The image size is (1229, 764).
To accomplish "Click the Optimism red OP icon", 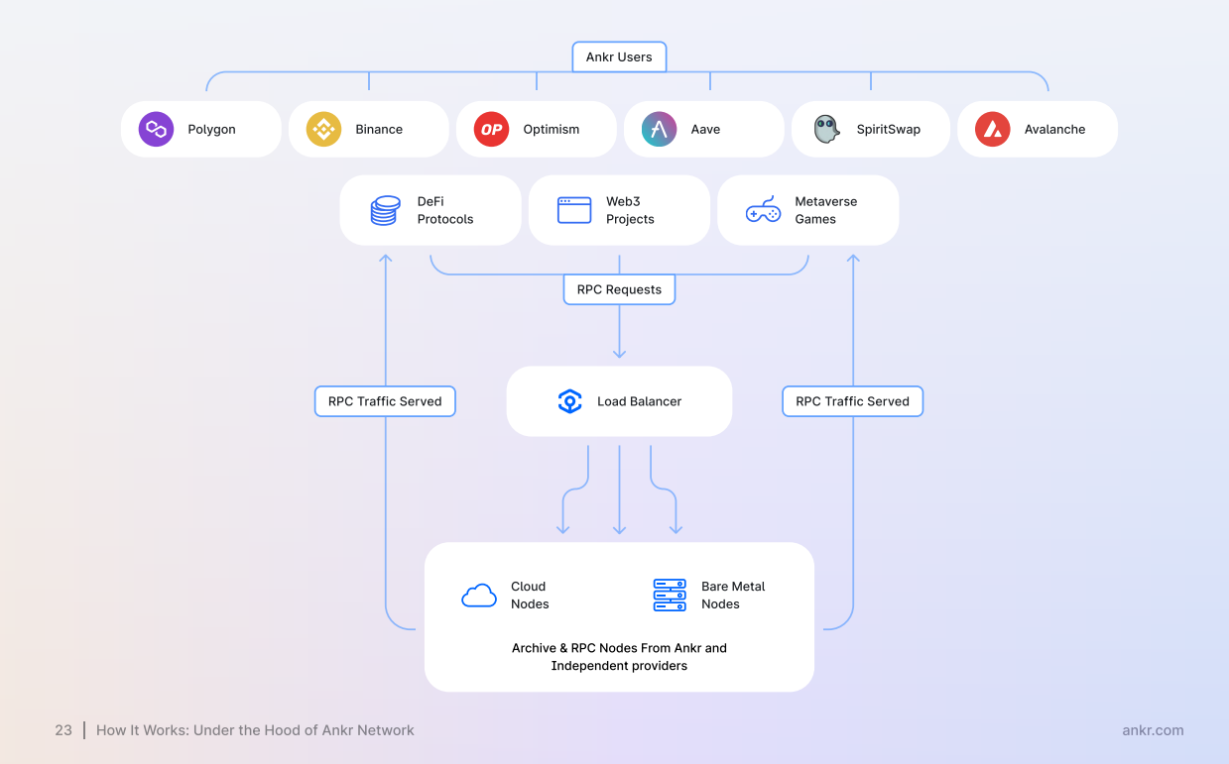I will point(491,129).
